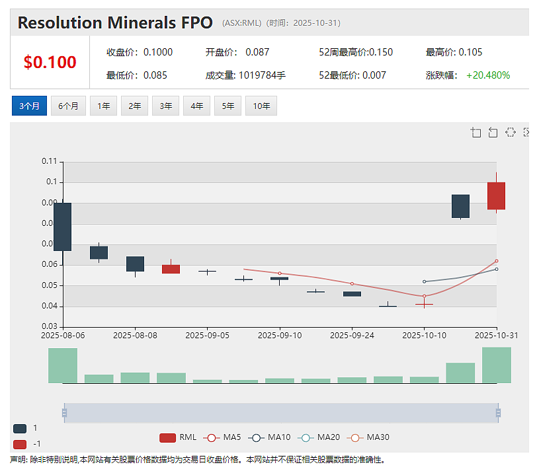Click the red $0.100 current price

50,62
